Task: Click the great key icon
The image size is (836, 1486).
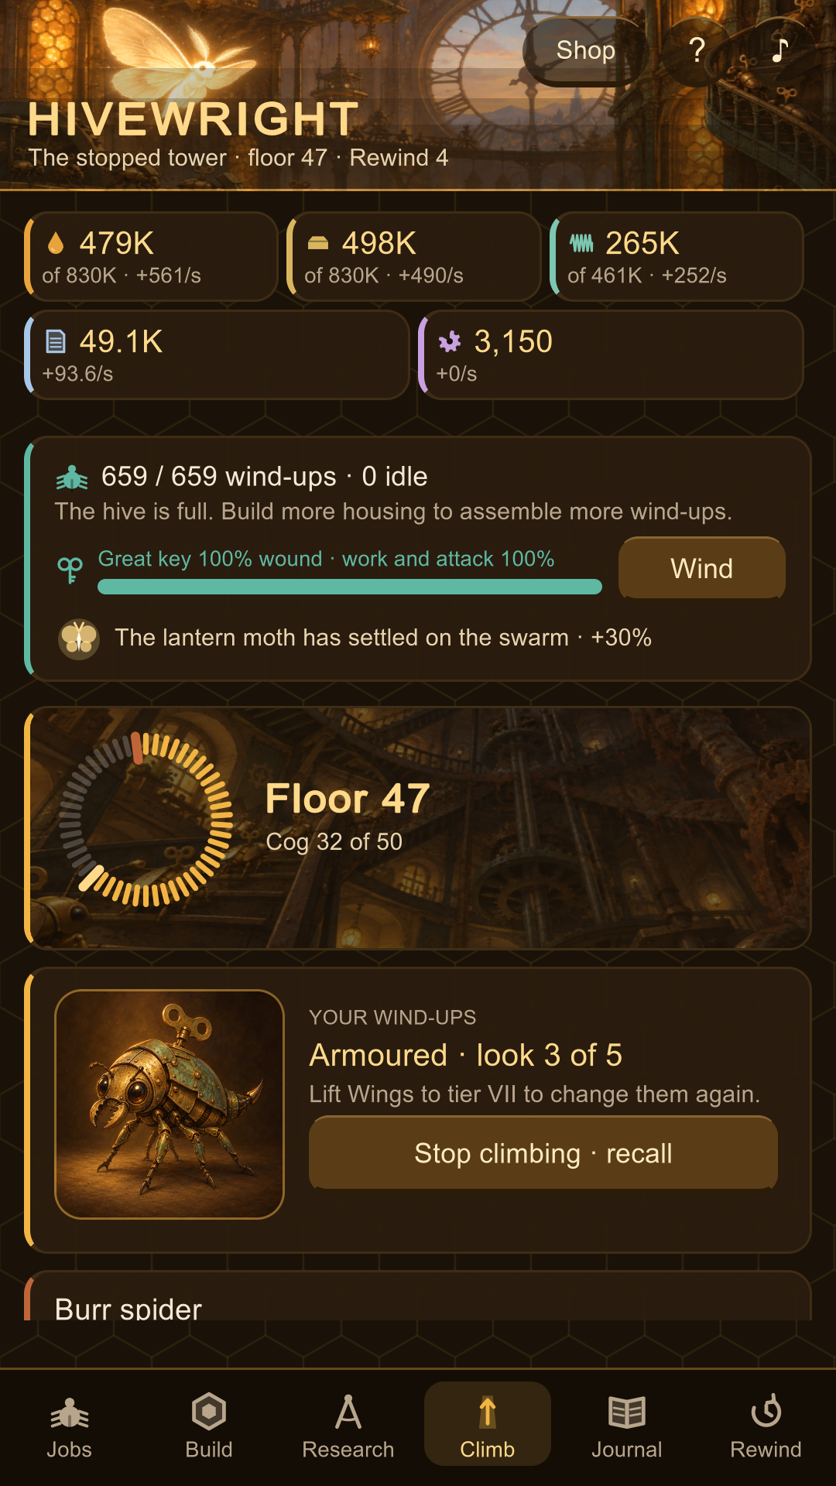Action: click(70, 570)
